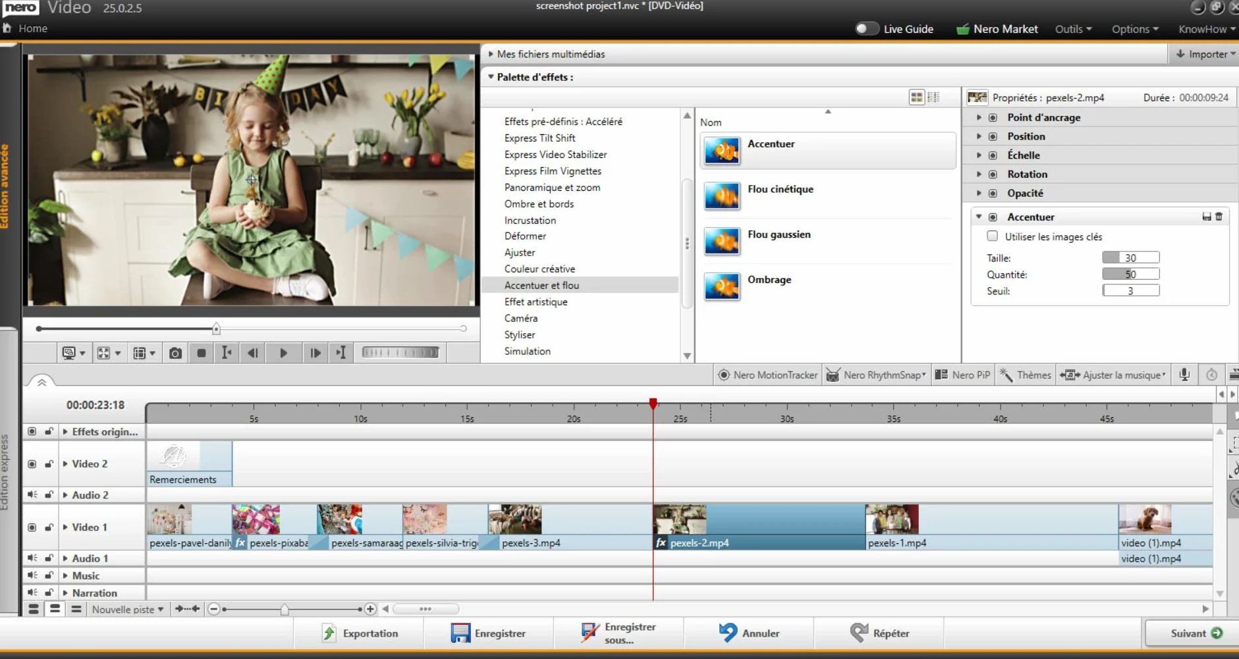
Task: Toggle visibility of Video 2 track
Action: point(32,463)
